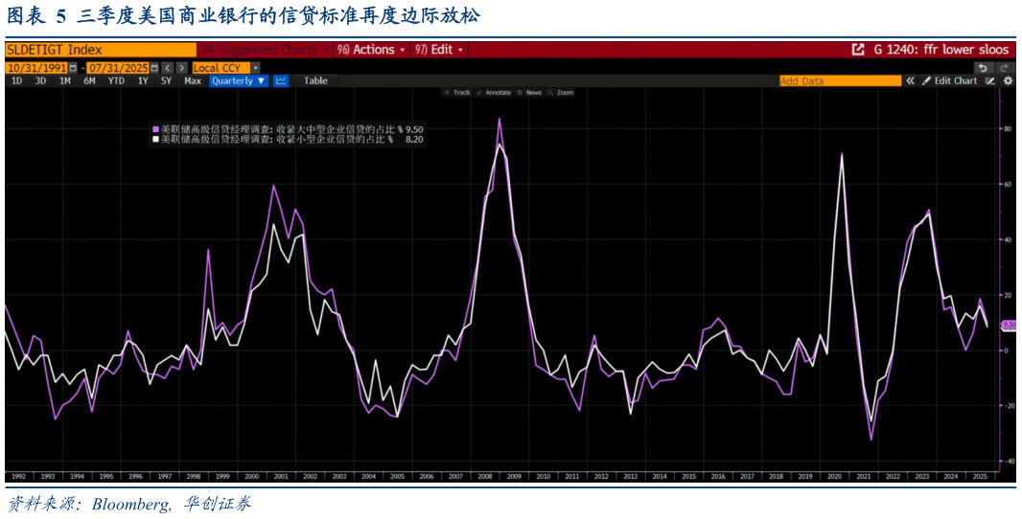Viewport: 1022px width, 519px height.
Task: Click the purple legend color swatch
Action: pyautogui.click(x=155, y=128)
